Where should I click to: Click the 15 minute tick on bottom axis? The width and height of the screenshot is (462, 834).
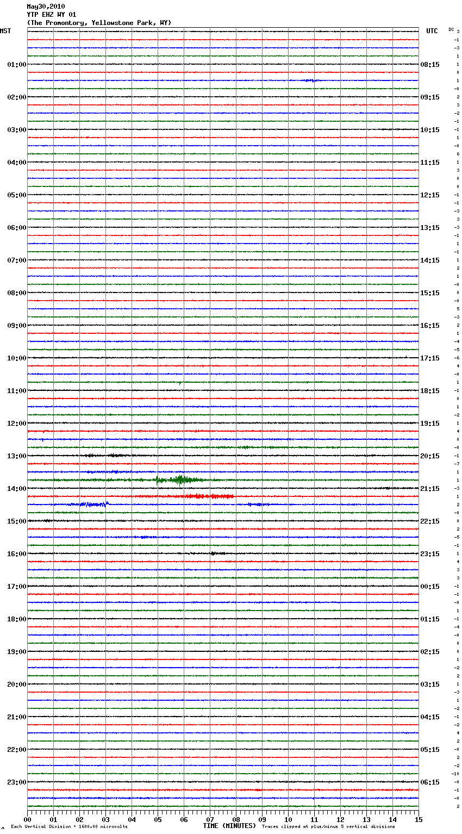pyautogui.click(x=419, y=820)
